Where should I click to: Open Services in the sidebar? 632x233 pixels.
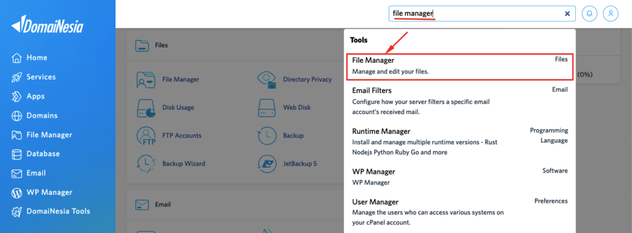[33, 77]
